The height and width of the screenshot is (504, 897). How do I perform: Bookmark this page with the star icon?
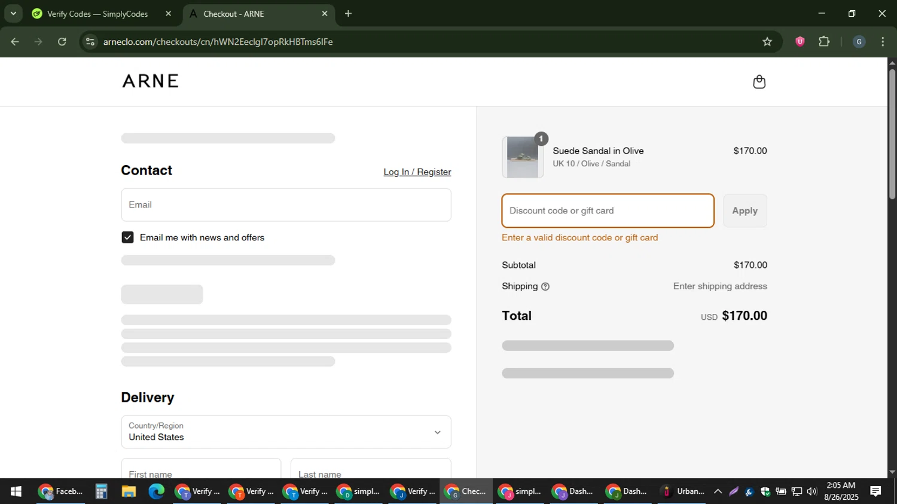pyautogui.click(x=767, y=42)
